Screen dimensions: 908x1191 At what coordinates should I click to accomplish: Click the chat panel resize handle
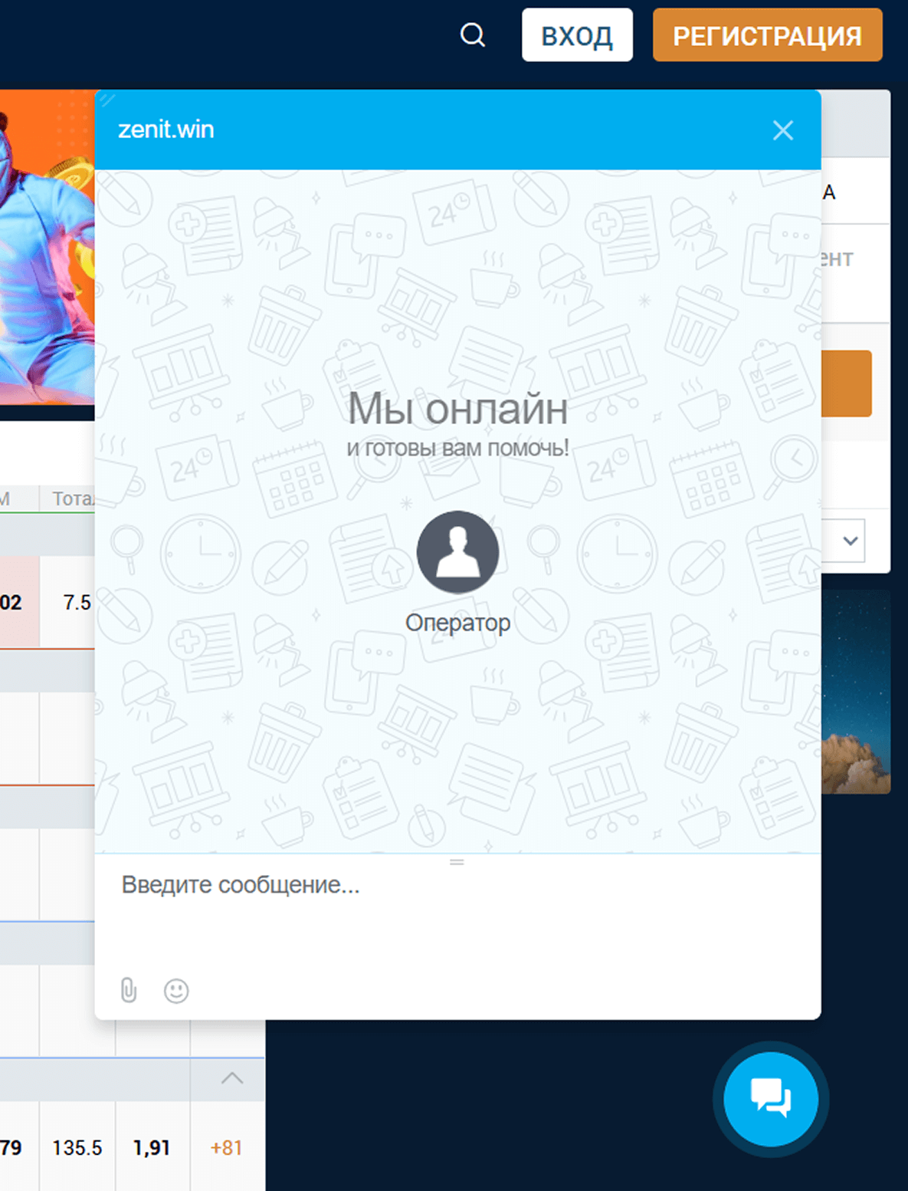457,861
